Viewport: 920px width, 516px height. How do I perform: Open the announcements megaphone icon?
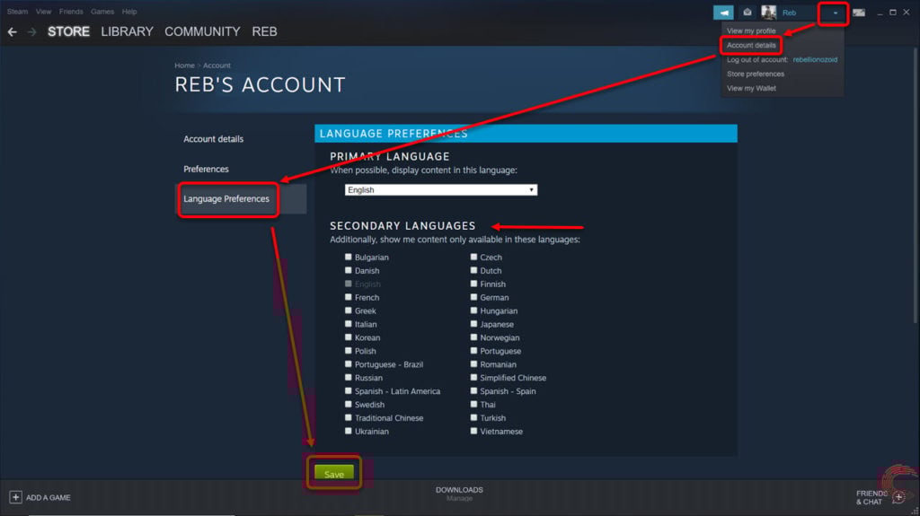pos(723,13)
